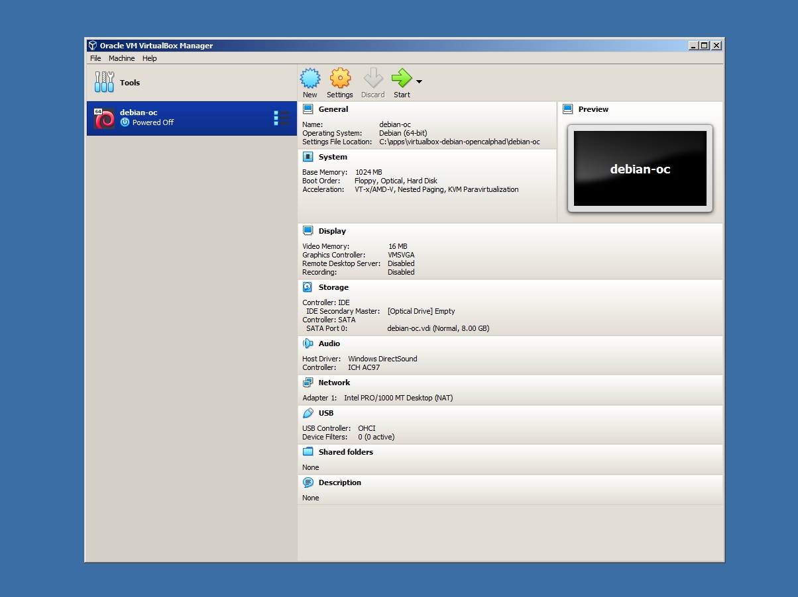Click the New virtual machine icon
This screenshot has width=798, height=597.
point(310,79)
